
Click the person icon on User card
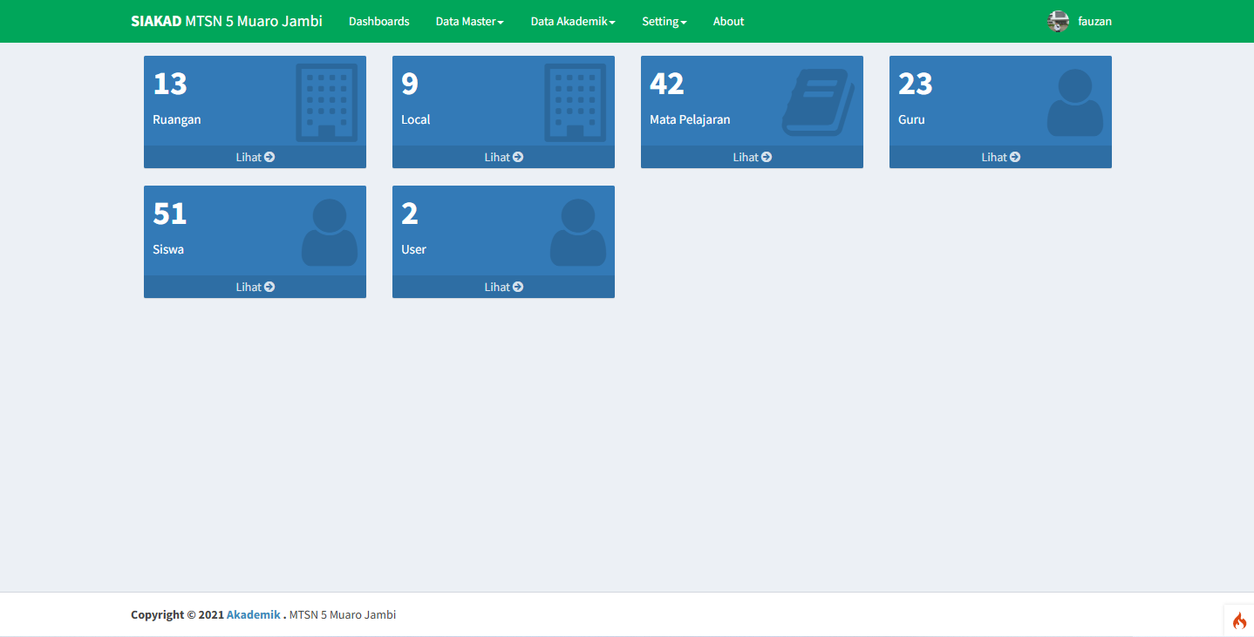[577, 232]
